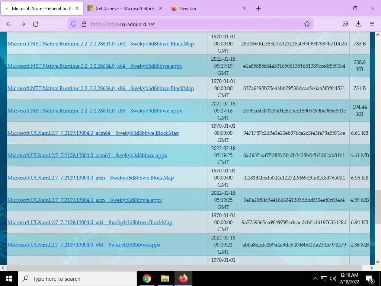Go back to the previous page

pos(9,24)
